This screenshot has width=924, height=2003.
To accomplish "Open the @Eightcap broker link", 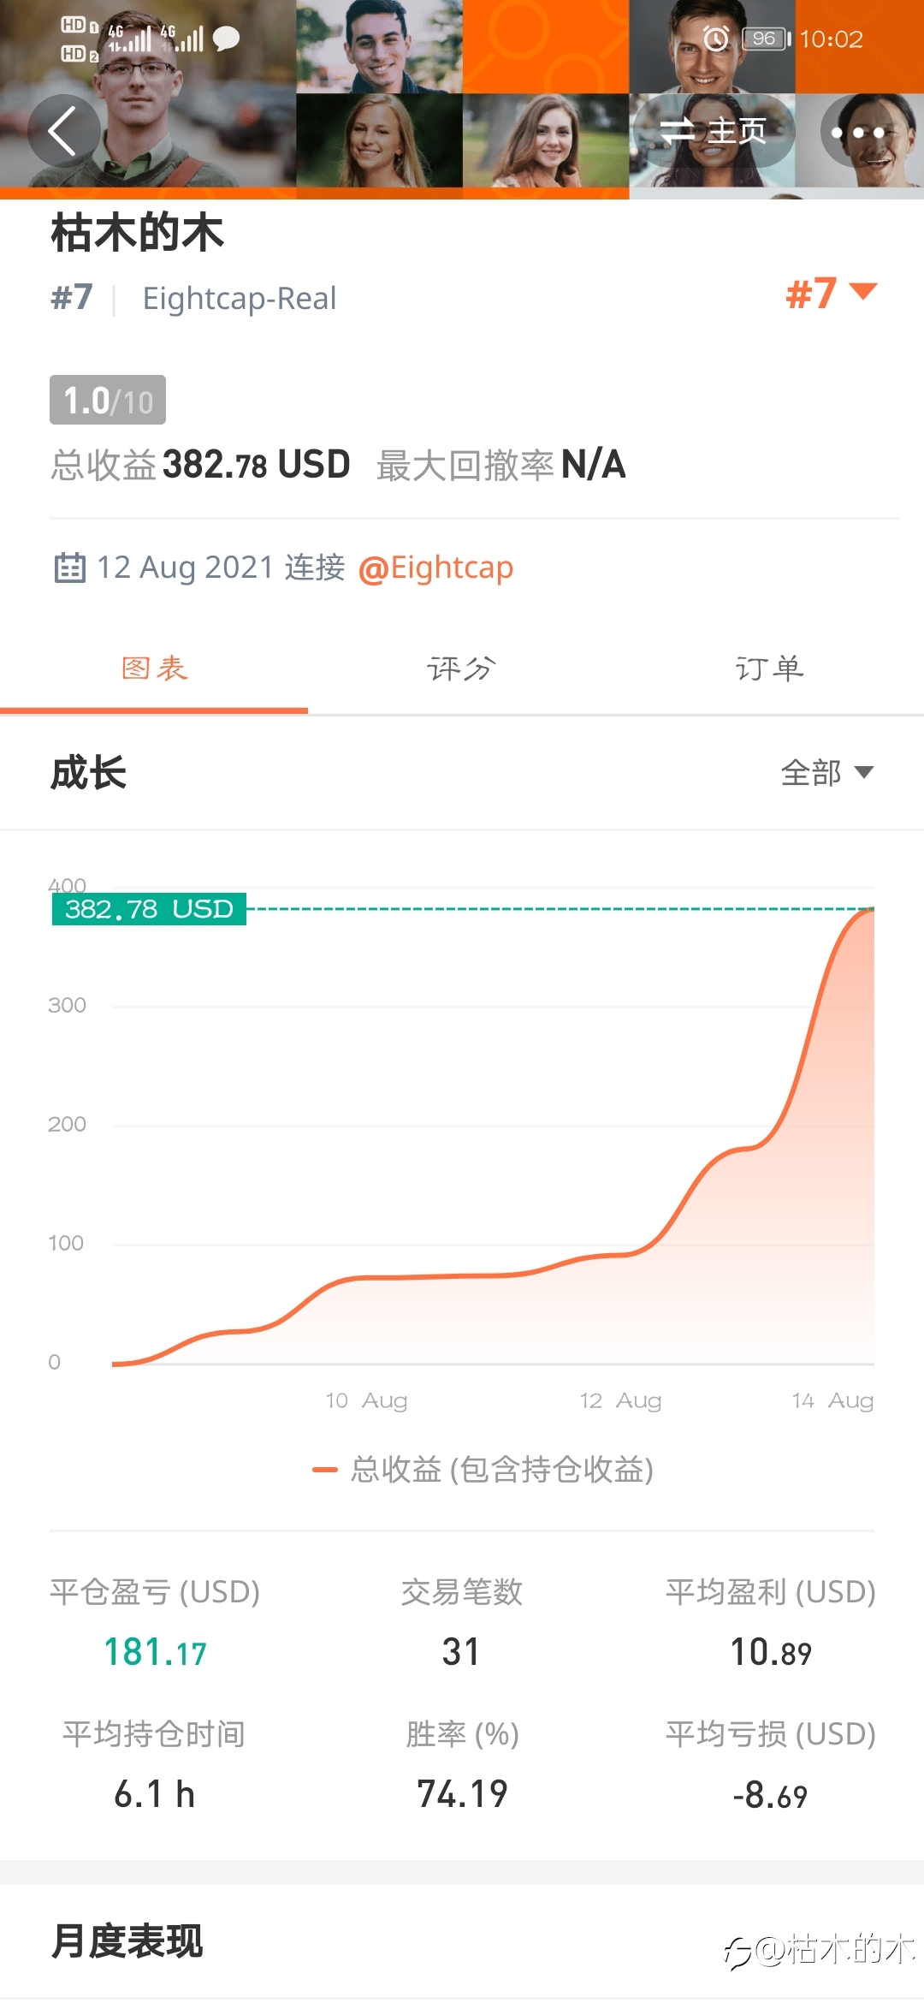I will (x=435, y=568).
